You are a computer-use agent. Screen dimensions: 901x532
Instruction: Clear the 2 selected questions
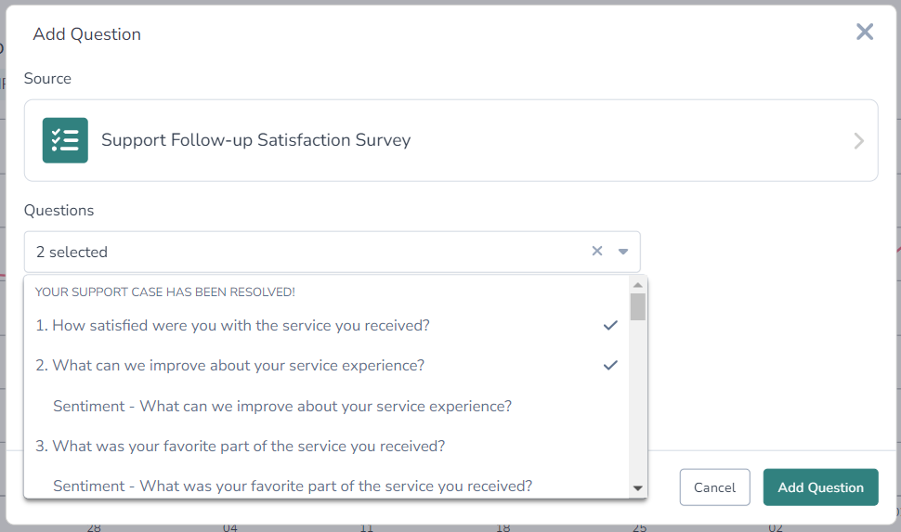point(597,251)
